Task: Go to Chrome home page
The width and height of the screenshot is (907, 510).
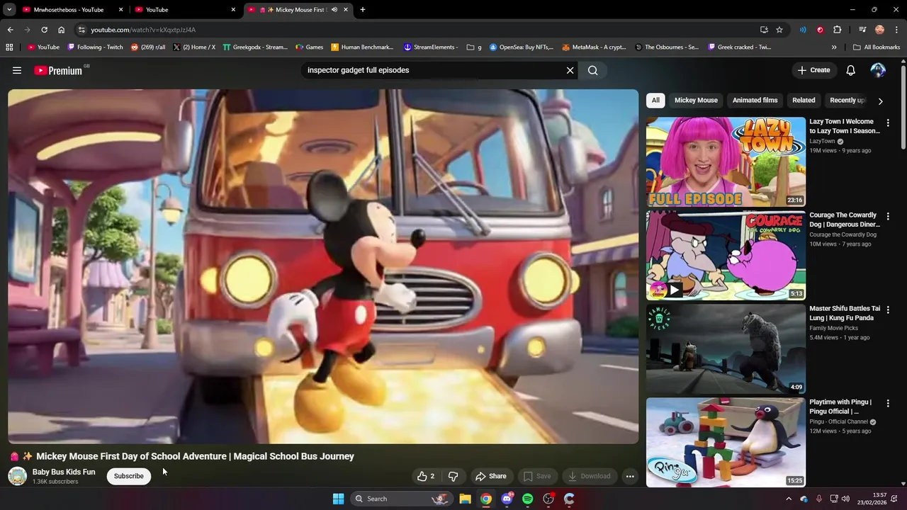Action: click(x=62, y=30)
